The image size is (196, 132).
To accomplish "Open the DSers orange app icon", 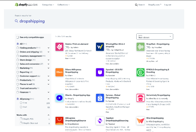I will (x=59, y=72).
